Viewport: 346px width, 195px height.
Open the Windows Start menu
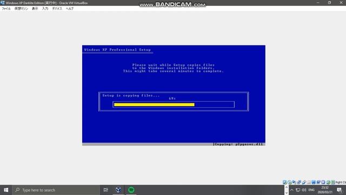point(6,190)
